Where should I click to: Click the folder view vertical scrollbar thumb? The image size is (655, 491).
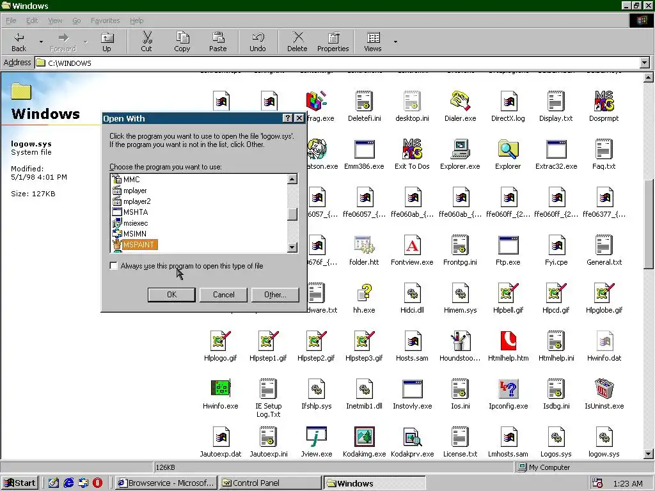[649, 224]
